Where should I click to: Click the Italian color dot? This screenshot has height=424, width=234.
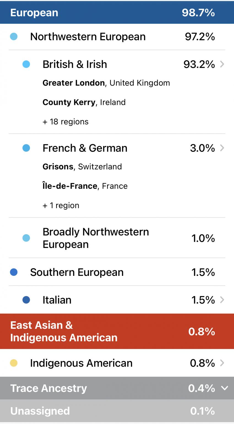coord(26,300)
